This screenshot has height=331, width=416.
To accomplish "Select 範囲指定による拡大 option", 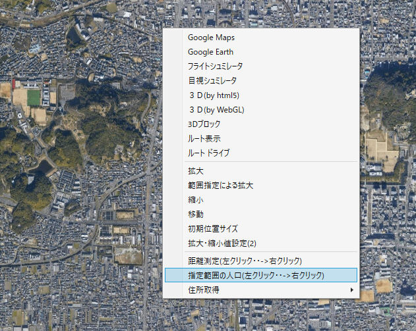I will point(220,186).
